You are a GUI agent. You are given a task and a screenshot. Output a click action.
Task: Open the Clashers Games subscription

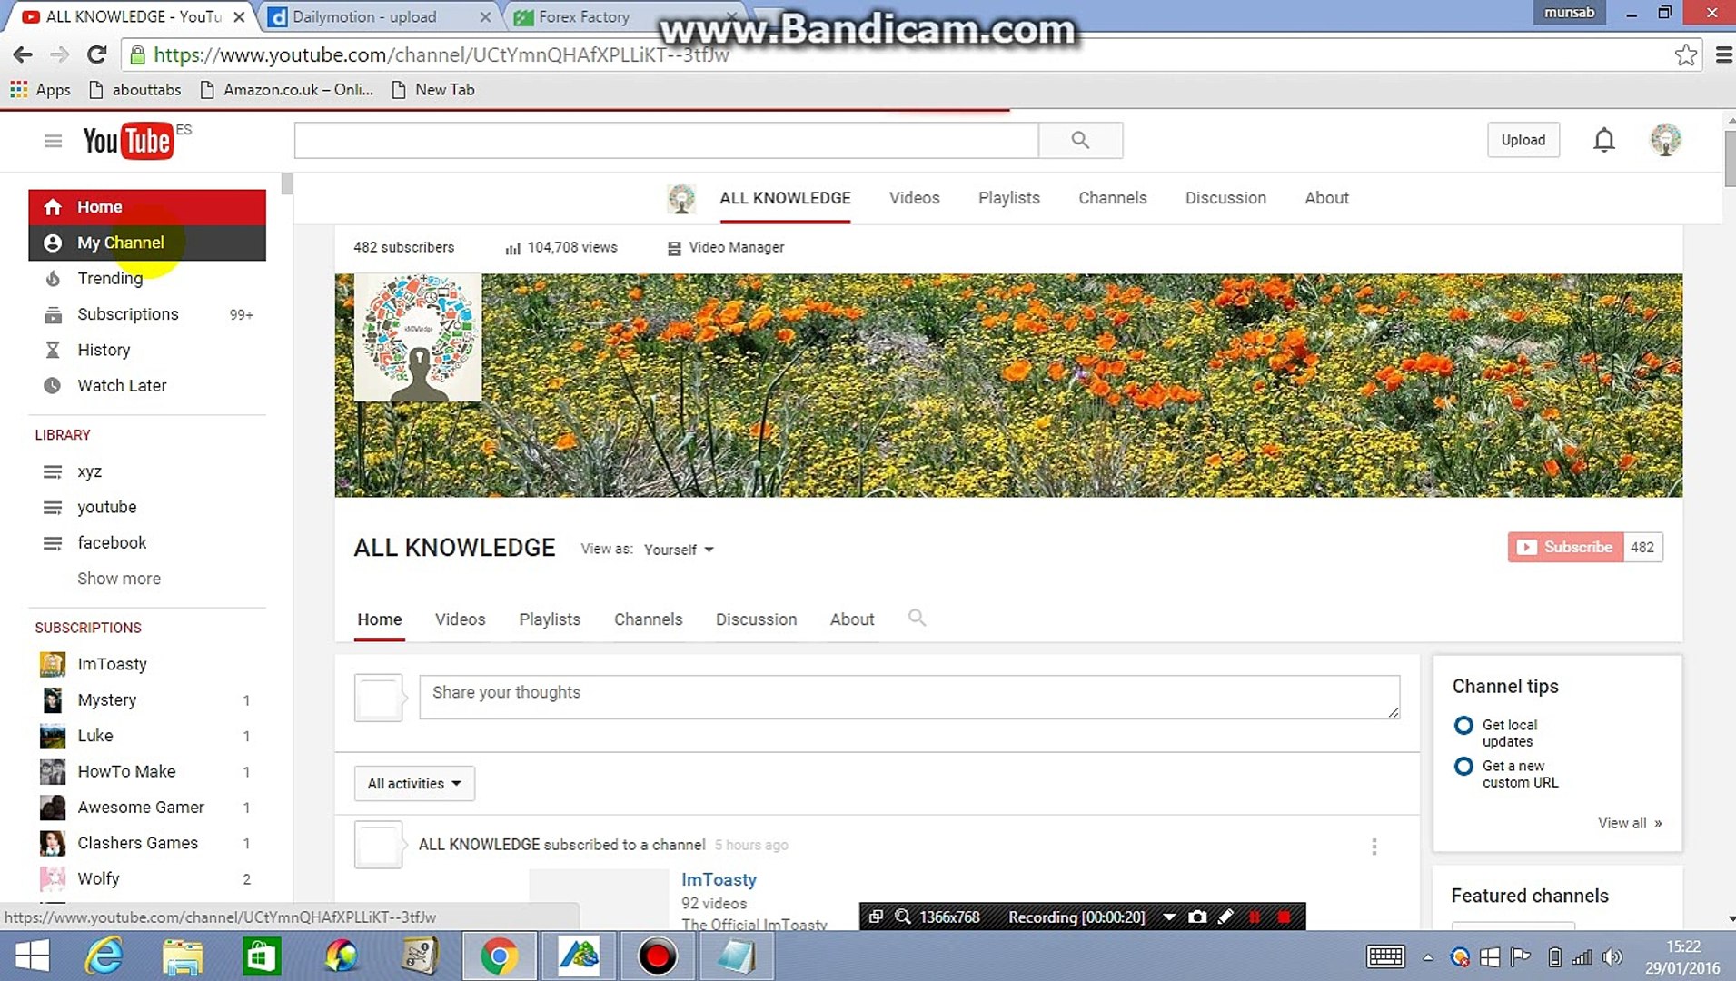137,843
